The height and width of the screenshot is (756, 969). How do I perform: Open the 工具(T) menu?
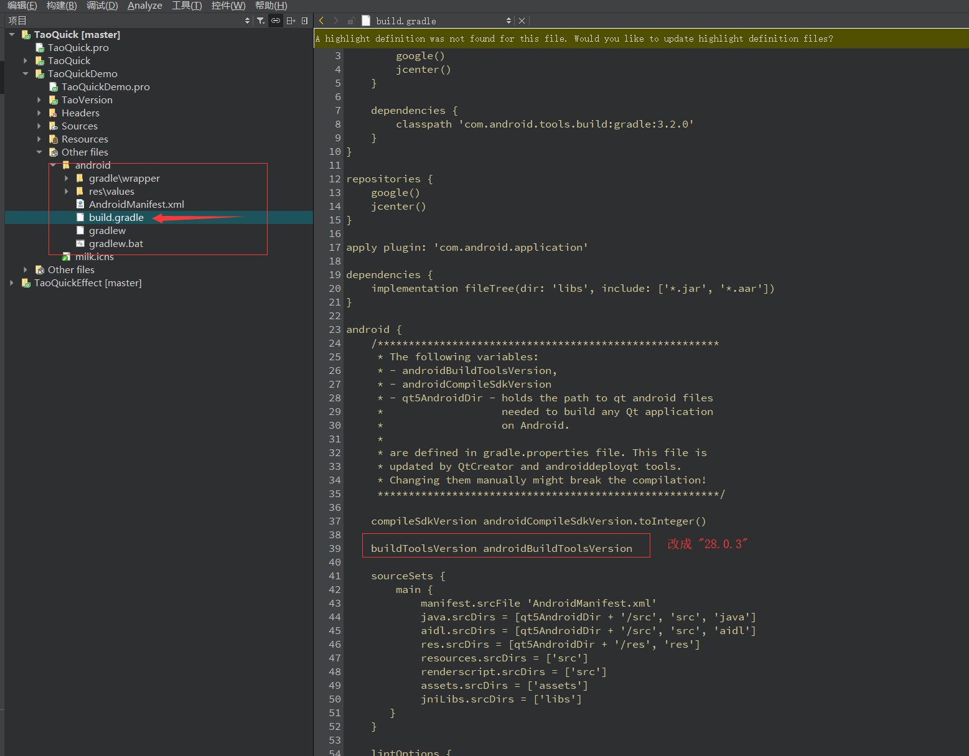(187, 6)
